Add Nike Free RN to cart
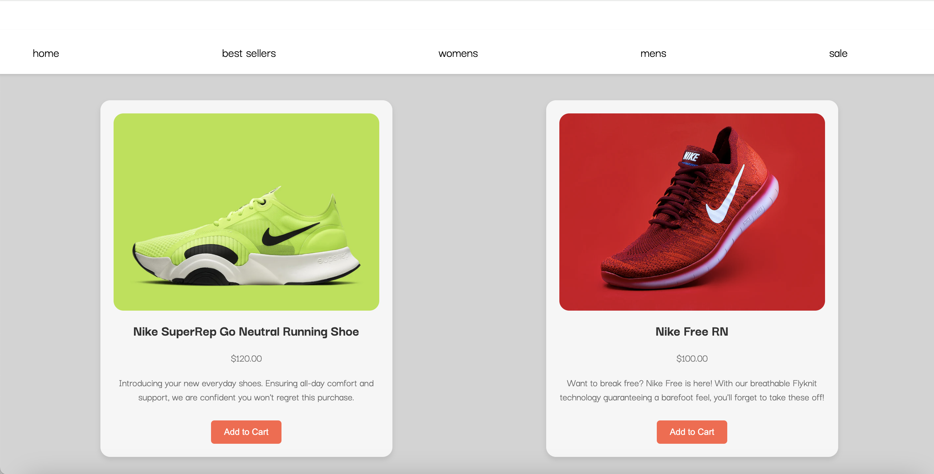 [691, 432]
